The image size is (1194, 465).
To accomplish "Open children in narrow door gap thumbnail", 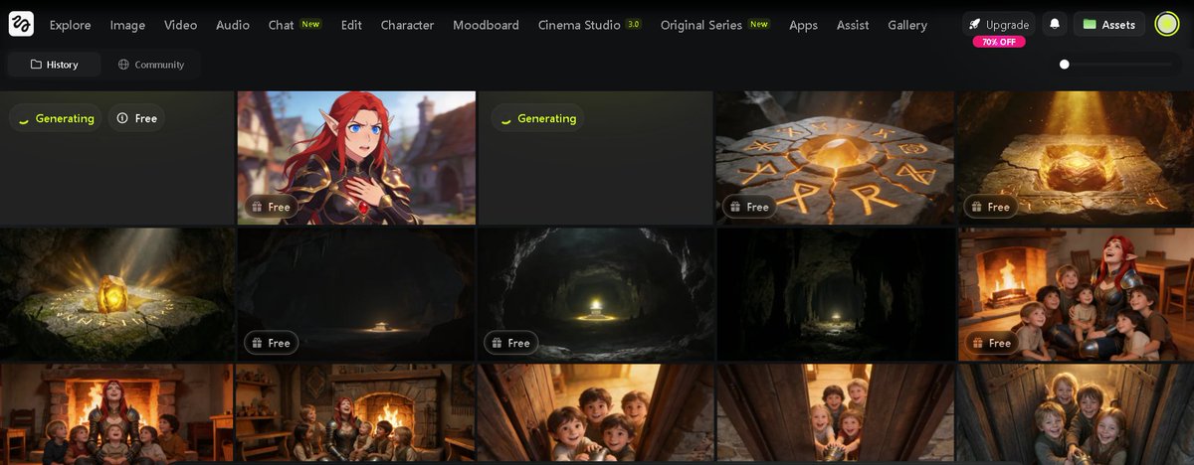I will click(834, 413).
